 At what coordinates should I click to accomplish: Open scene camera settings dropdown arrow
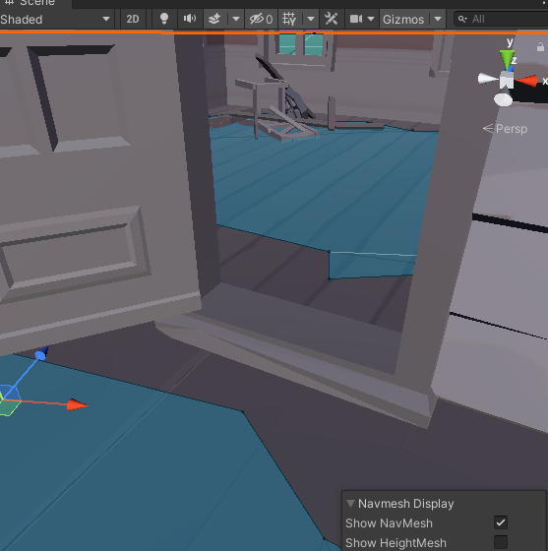pos(371,19)
